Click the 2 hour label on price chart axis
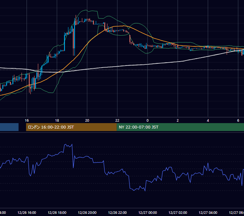The height and width of the screenshot is (216, 244). coord(178,121)
